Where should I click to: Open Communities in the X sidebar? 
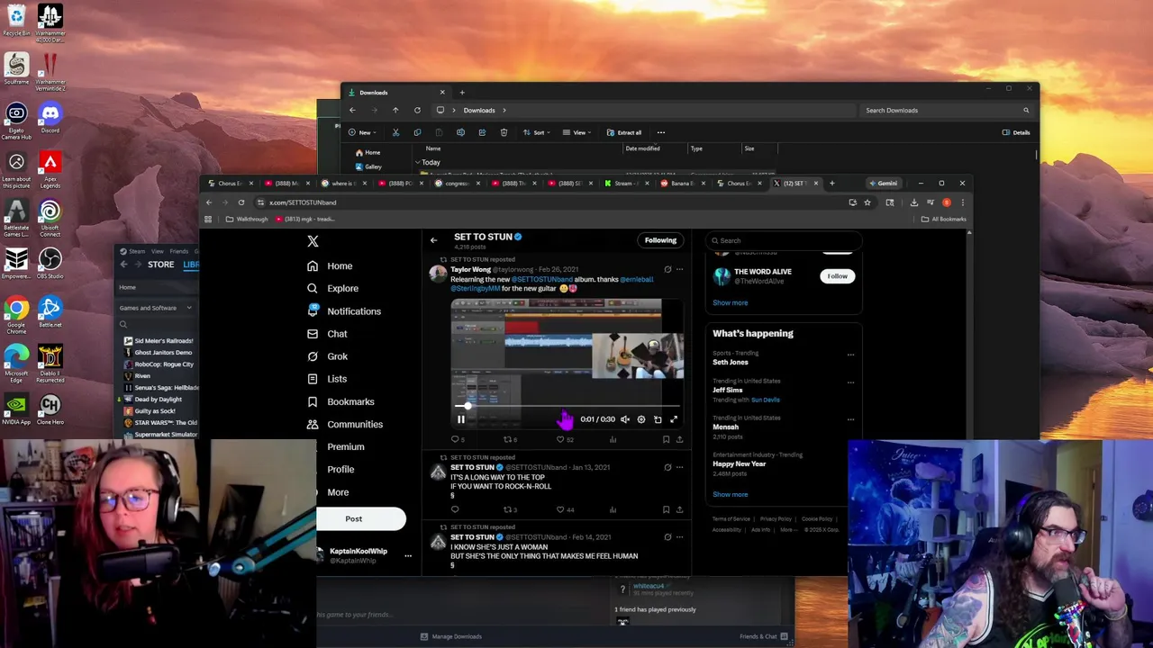click(345, 424)
